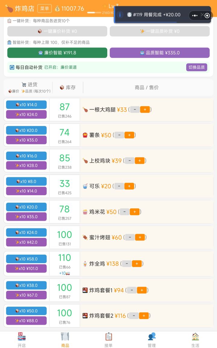Screen dimensions: 217x348
Task: Buy 品质智能 restock for ¥335.0
Action: (x=160, y=53)
